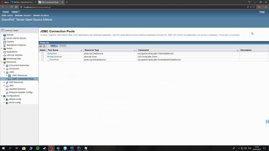
Task: Select JDBC Connection Pools tree item
Action: click(23, 79)
